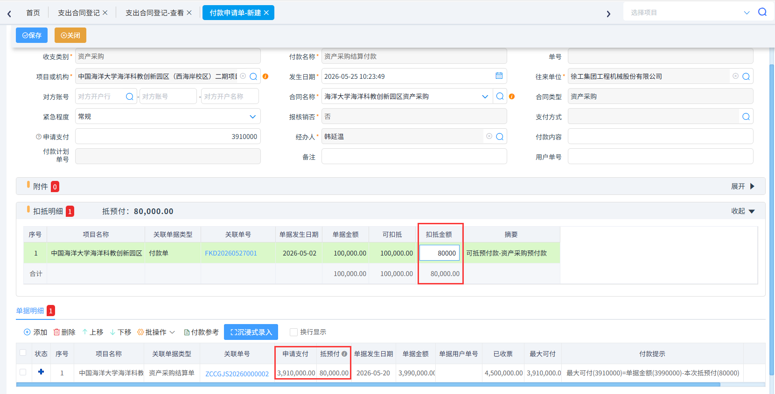Click the 保存 button
This screenshot has height=394, width=775.
click(32, 35)
